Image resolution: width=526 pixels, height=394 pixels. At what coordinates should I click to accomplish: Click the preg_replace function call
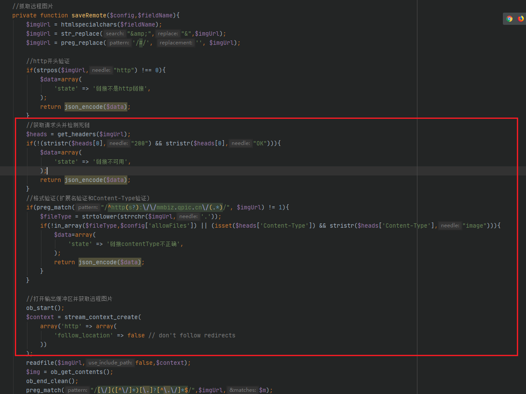point(82,43)
